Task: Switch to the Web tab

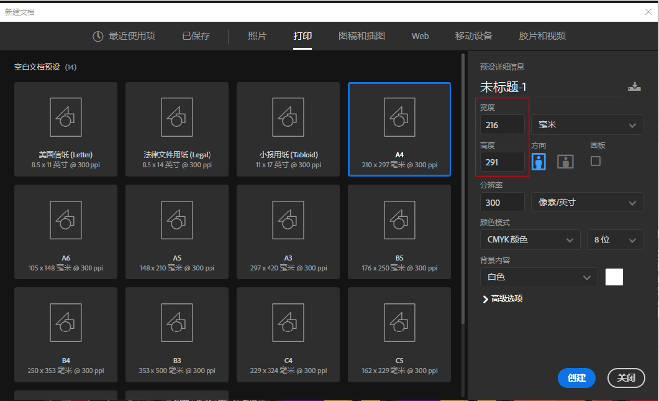Action: tap(420, 36)
